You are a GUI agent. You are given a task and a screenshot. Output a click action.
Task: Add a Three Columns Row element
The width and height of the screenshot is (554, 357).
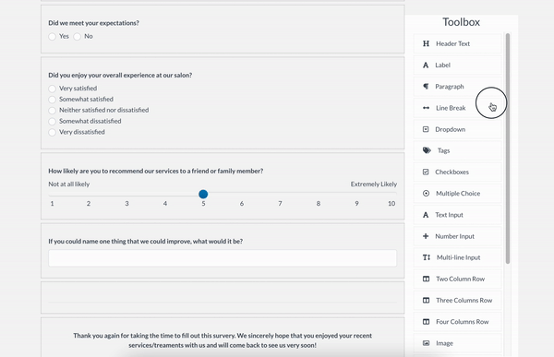click(x=458, y=301)
